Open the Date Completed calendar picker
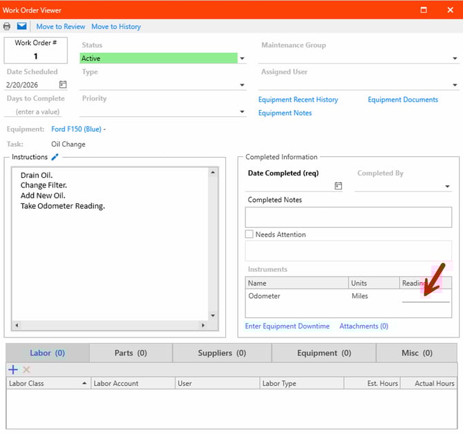 (x=339, y=186)
